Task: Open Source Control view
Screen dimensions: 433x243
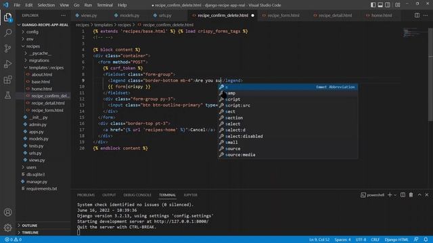Action: pyautogui.click(x=7, y=49)
